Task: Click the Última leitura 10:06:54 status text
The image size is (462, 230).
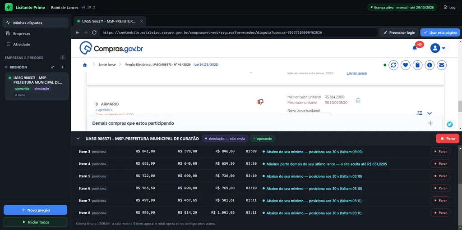Action: tap(146, 224)
